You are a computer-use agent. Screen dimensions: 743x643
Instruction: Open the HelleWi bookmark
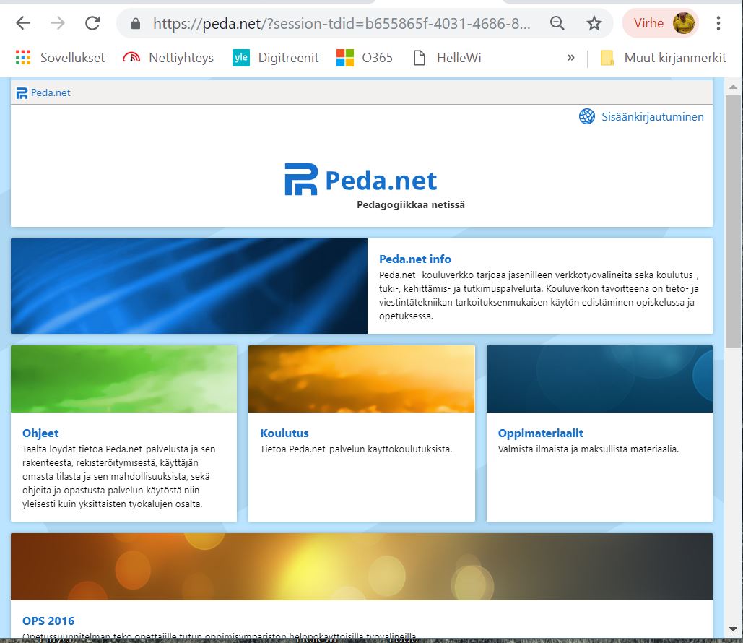tap(447, 58)
